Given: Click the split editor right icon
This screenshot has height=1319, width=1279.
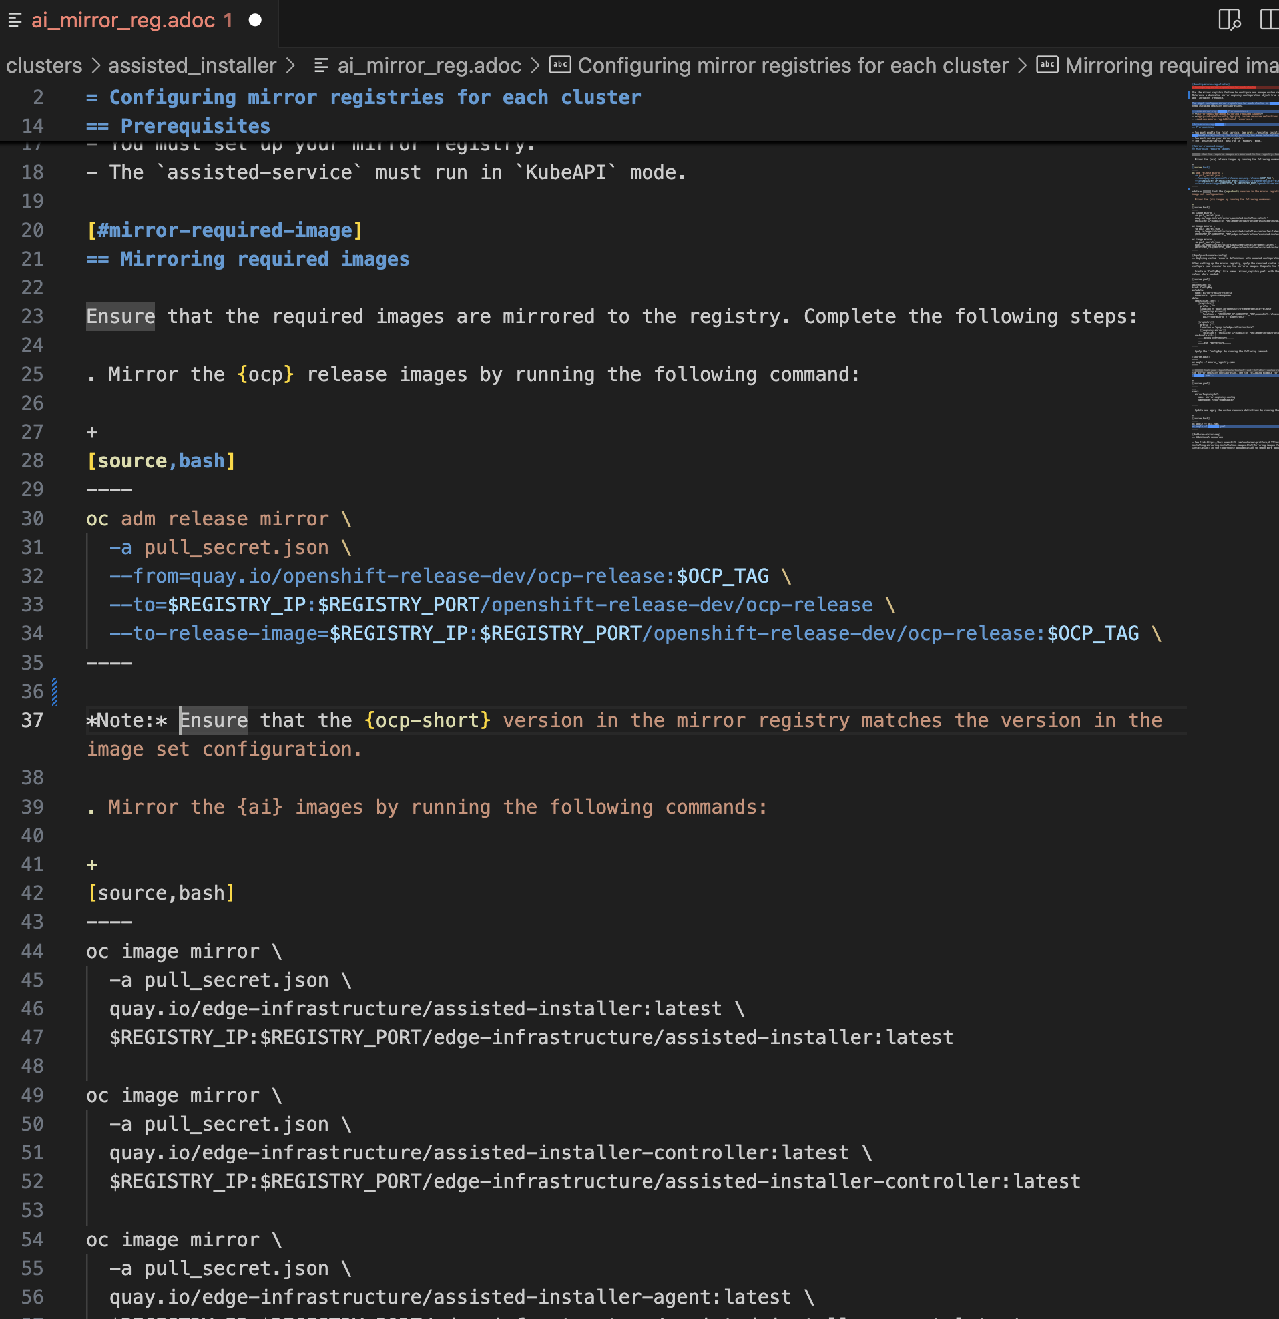Looking at the screenshot, I should point(1268,20).
